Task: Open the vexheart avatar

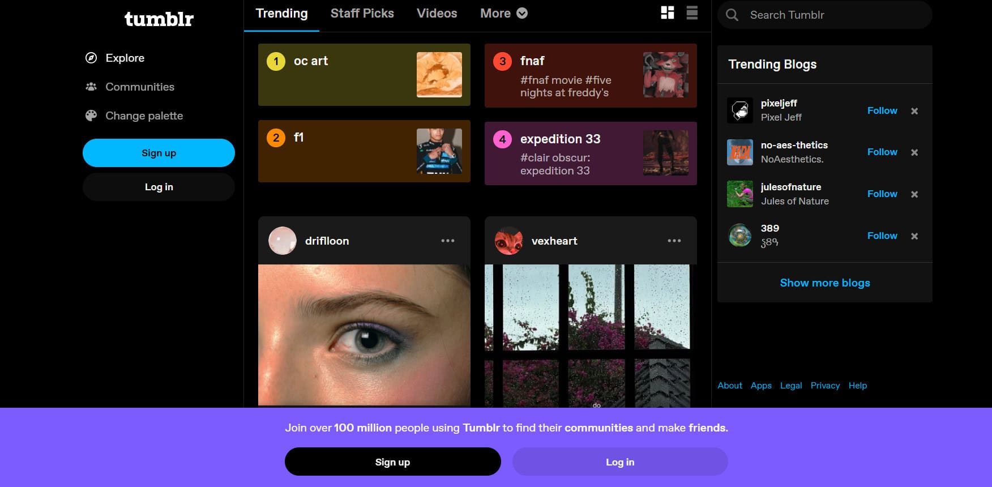Action: pos(508,241)
